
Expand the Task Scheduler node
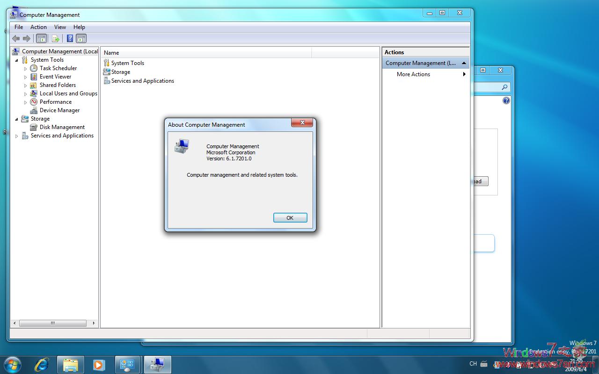[26, 69]
